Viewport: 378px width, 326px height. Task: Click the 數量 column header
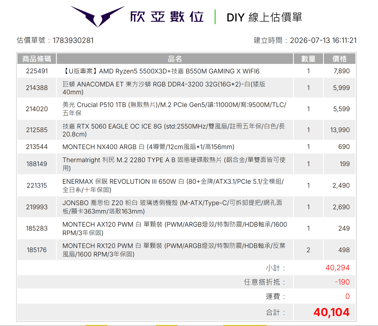pos(308,59)
